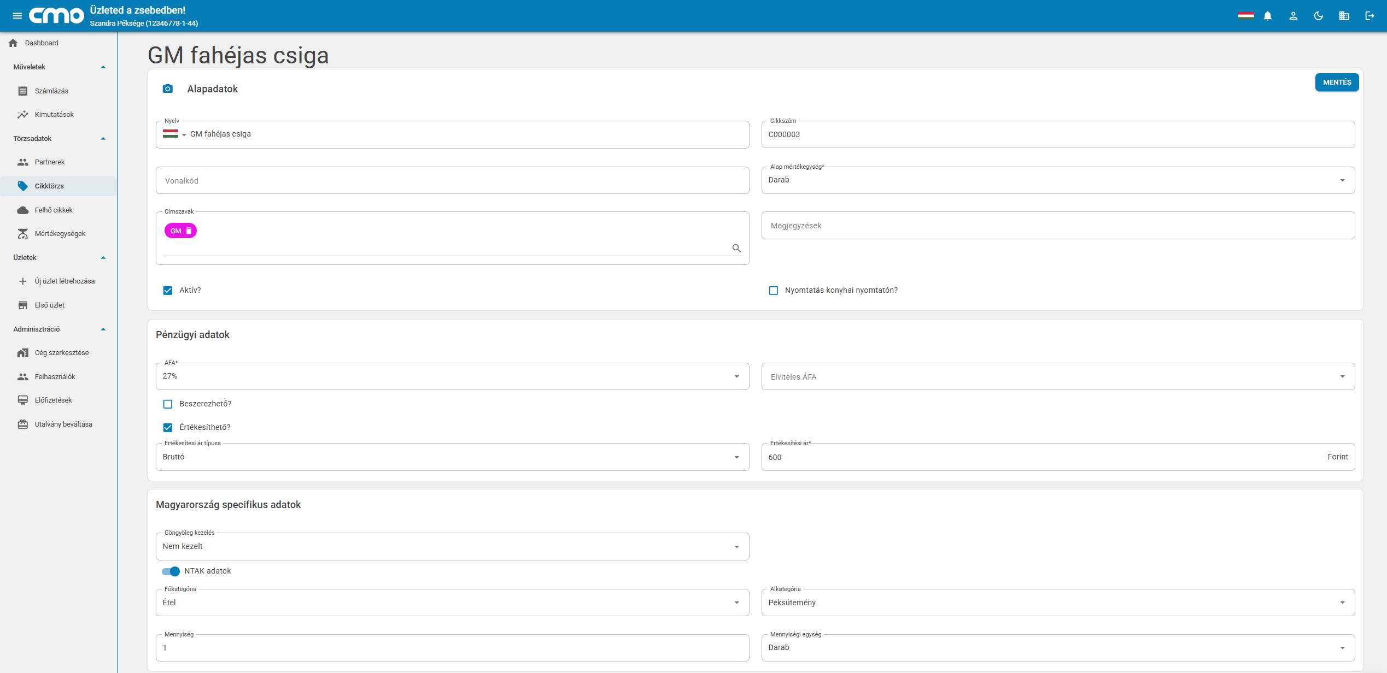This screenshot has width=1387, height=673.
Task: Open the Alap mértékegység dropdown
Action: (1058, 180)
